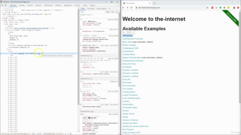This screenshot has width=241, height=135.
Task: Open the link color swatch in Styles
Action: (x=89, y=21)
